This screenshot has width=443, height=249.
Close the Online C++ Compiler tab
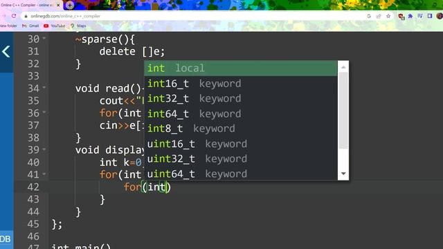tap(58, 5)
